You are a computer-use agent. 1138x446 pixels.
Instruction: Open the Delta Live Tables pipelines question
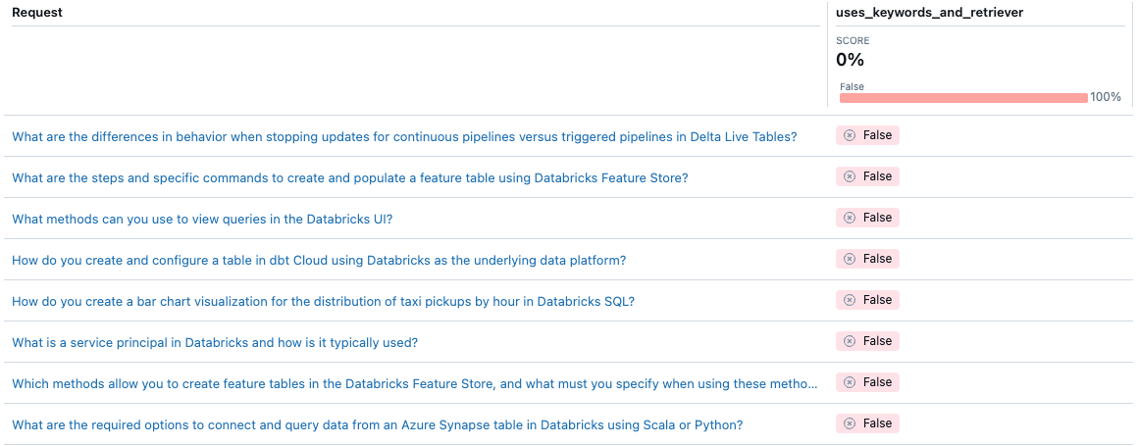404,137
